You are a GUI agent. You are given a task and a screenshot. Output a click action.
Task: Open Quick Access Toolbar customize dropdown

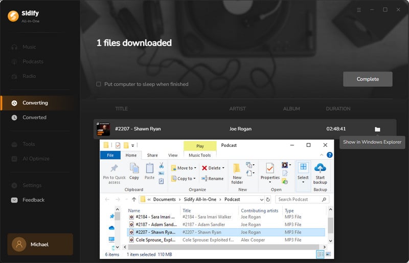(132, 145)
